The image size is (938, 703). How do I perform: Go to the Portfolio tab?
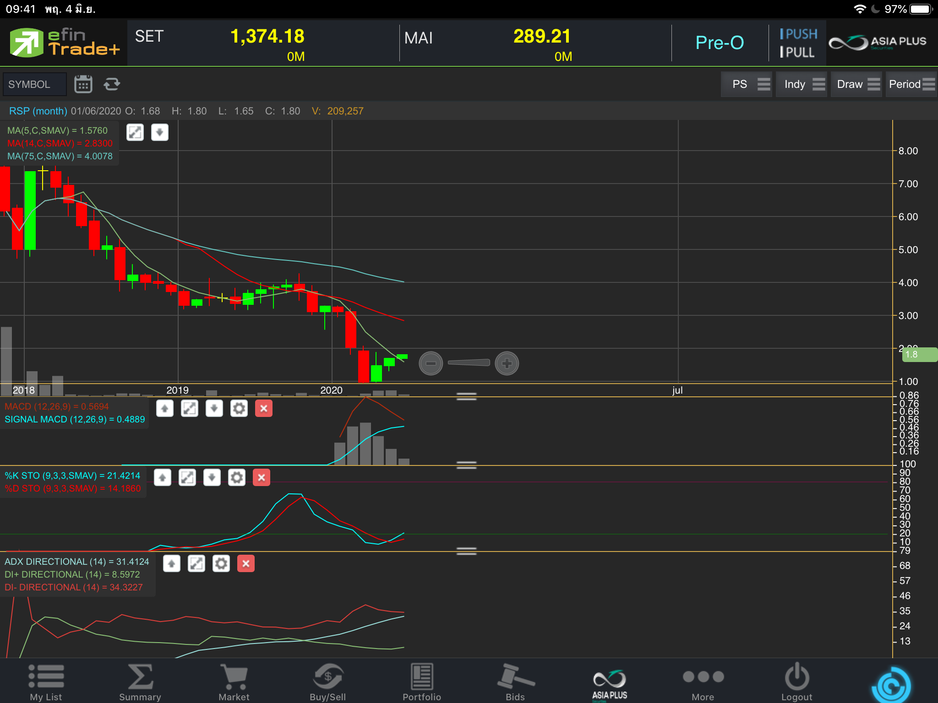tap(421, 682)
